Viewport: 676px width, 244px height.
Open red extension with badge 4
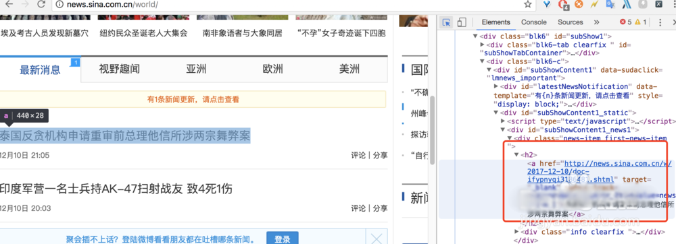[x=564, y=5]
